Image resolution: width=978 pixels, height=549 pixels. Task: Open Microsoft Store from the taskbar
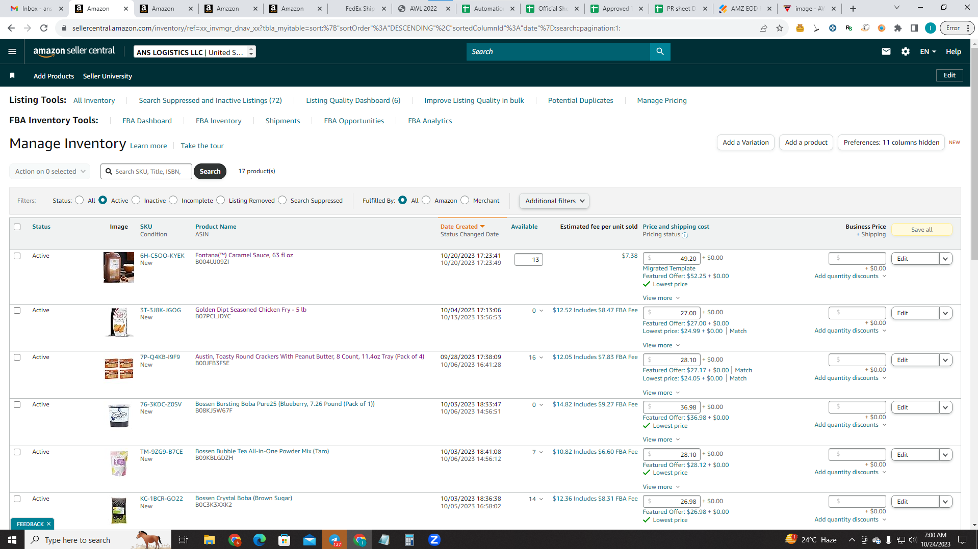coord(284,539)
